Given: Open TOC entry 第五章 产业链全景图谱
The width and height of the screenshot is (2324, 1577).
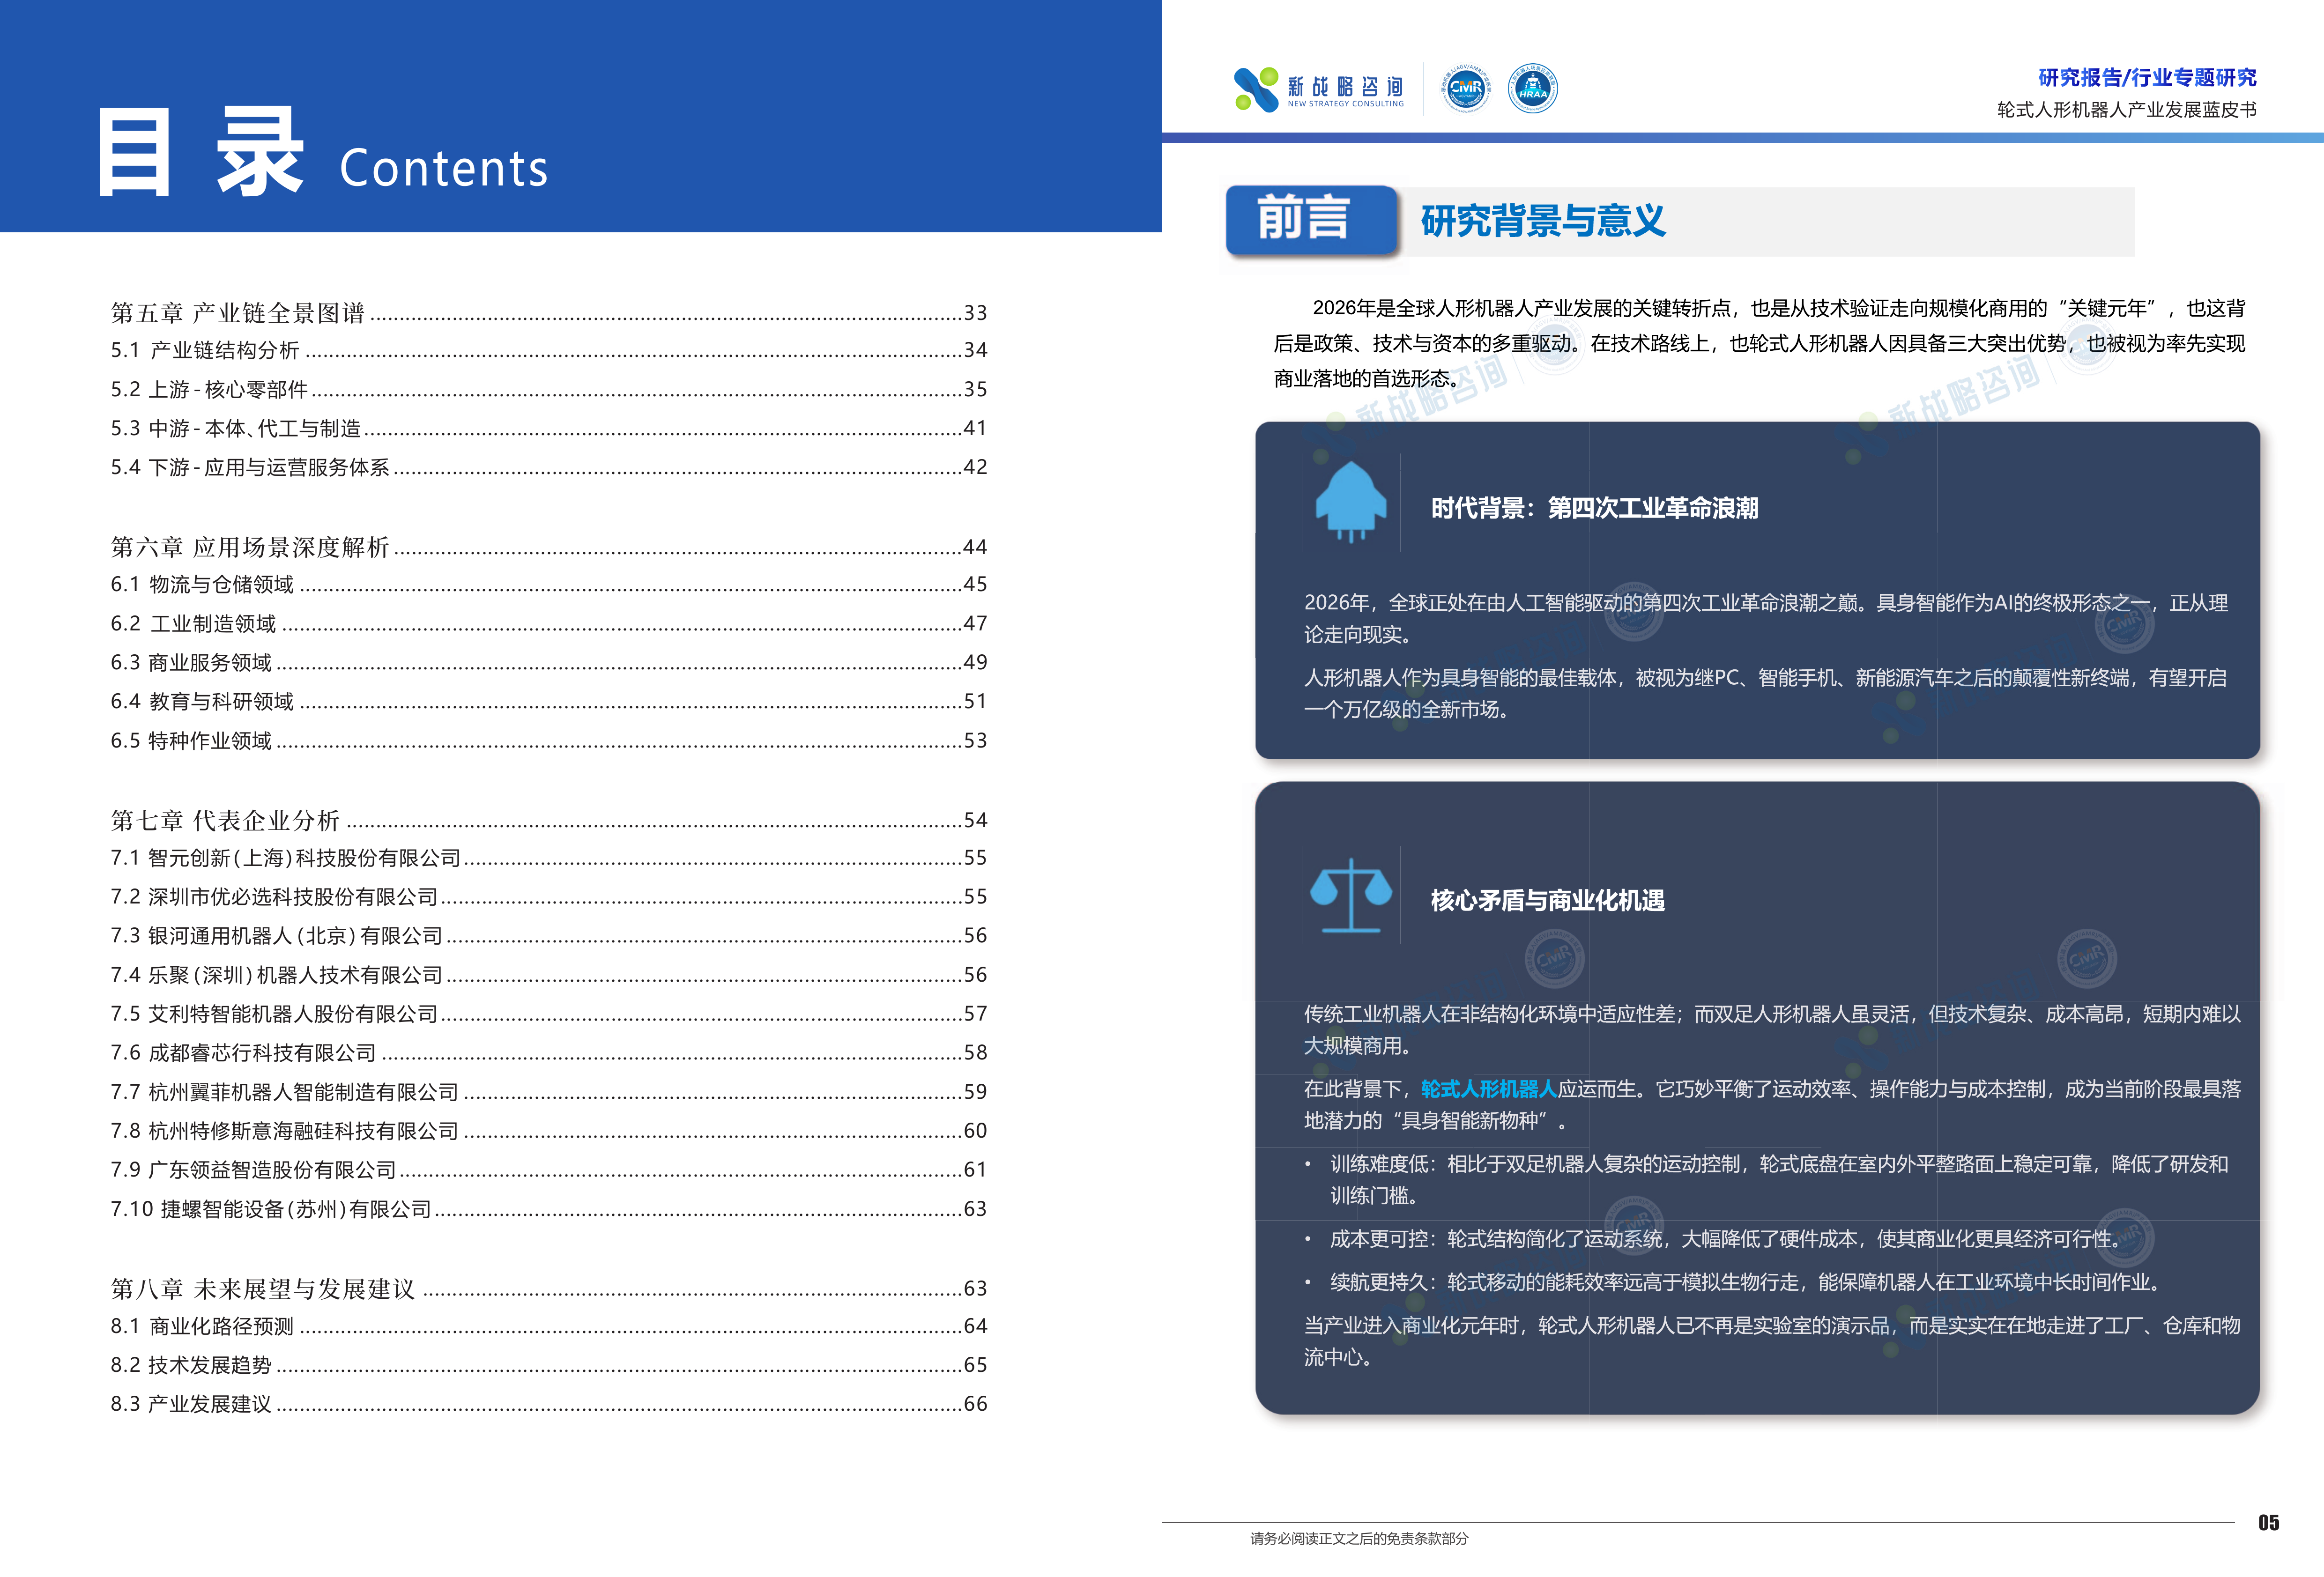Looking at the screenshot, I should pos(548,313).
